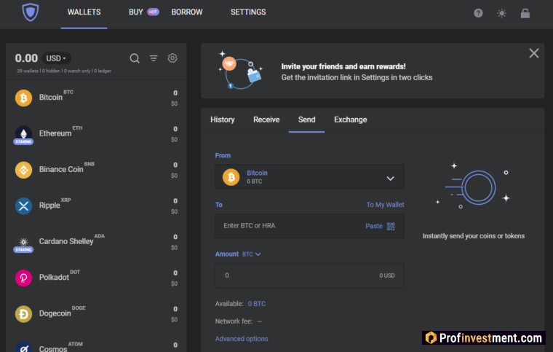Click the To My Wallet link
Screen dimensions: 553x352
point(385,205)
